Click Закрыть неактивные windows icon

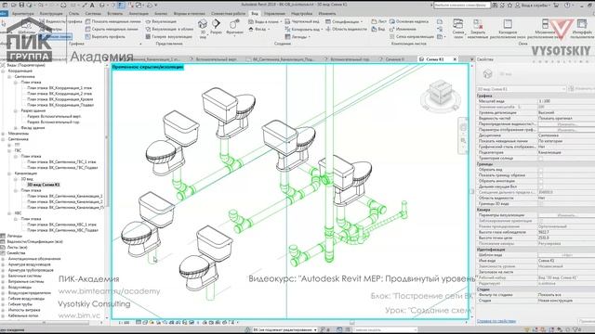[x=478, y=24]
